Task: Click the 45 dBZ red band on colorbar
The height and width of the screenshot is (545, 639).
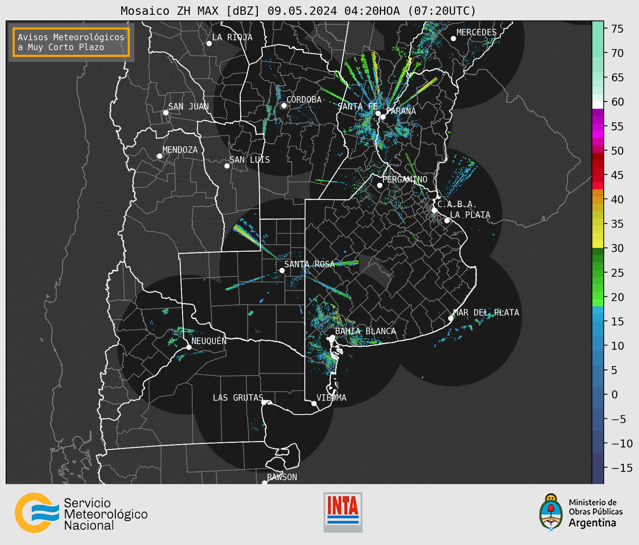Action: 597,175
